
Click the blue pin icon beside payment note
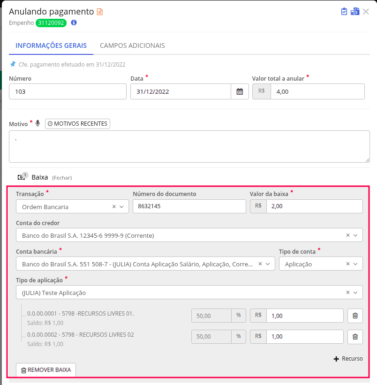point(13,64)
